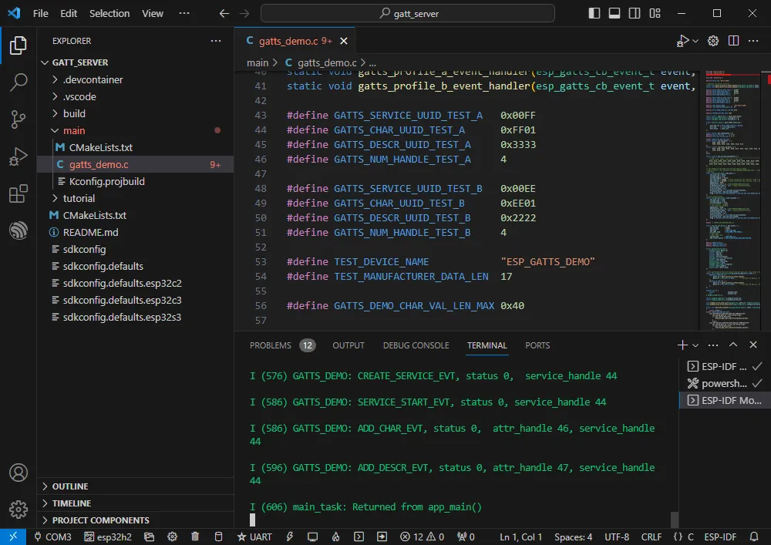Screen dimensions: 771x545
Task: Open the Selection menu
Action: (x=109, y=13)
